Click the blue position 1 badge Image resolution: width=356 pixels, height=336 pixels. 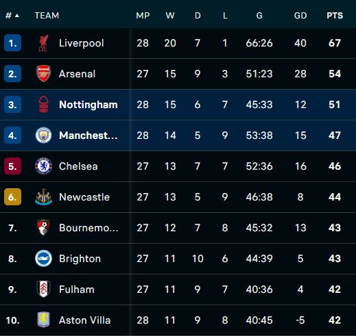click(x=12, y=43)
